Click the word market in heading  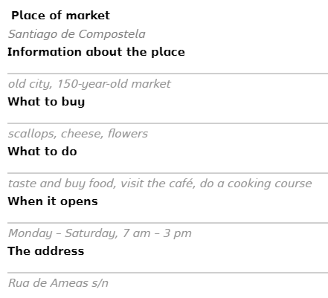click(x=88, y=16)
